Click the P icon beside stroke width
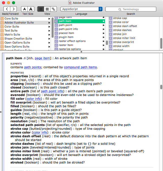Viewport: 163px width, 171px height. (111, 46)
